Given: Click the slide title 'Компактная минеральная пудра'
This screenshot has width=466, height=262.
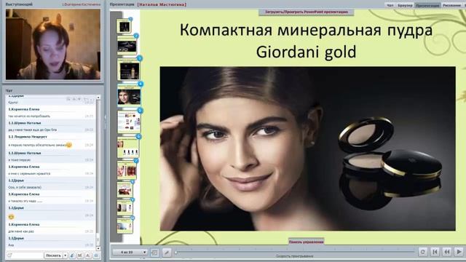Looking at the screenshot, I should tap(306, 31).
